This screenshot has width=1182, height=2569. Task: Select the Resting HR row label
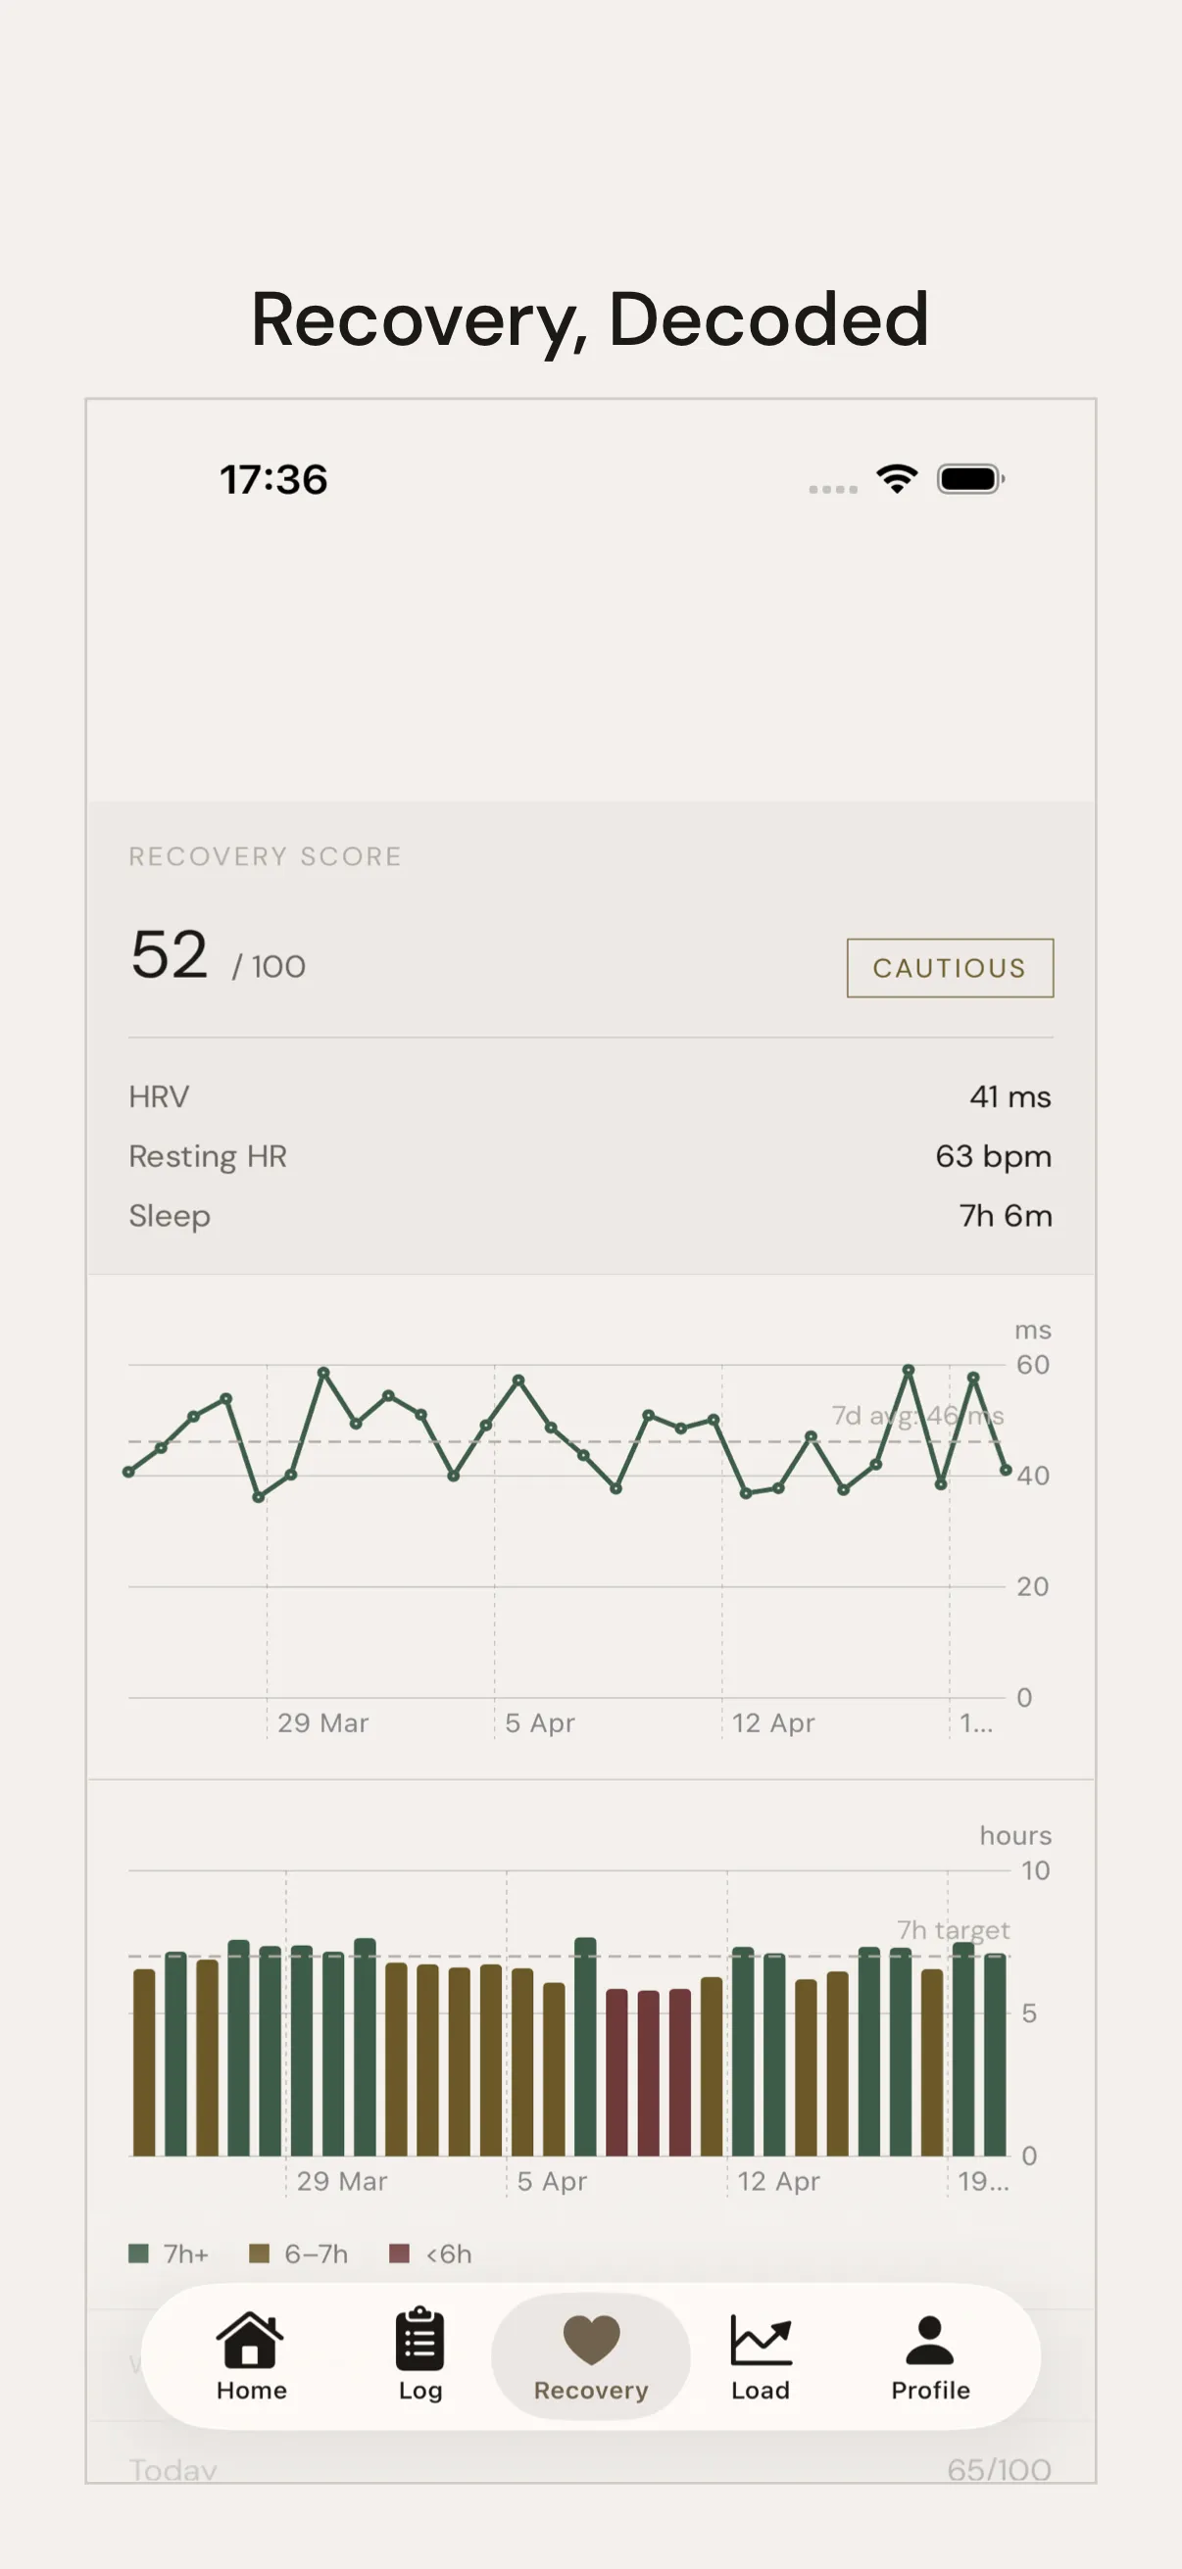208,1157
